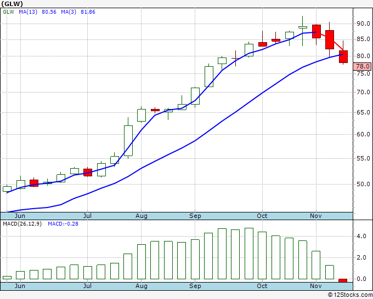Screen dimensions: 373x299
Task: Click Oct on the price chart time axis
Action: tap(262, 216)
